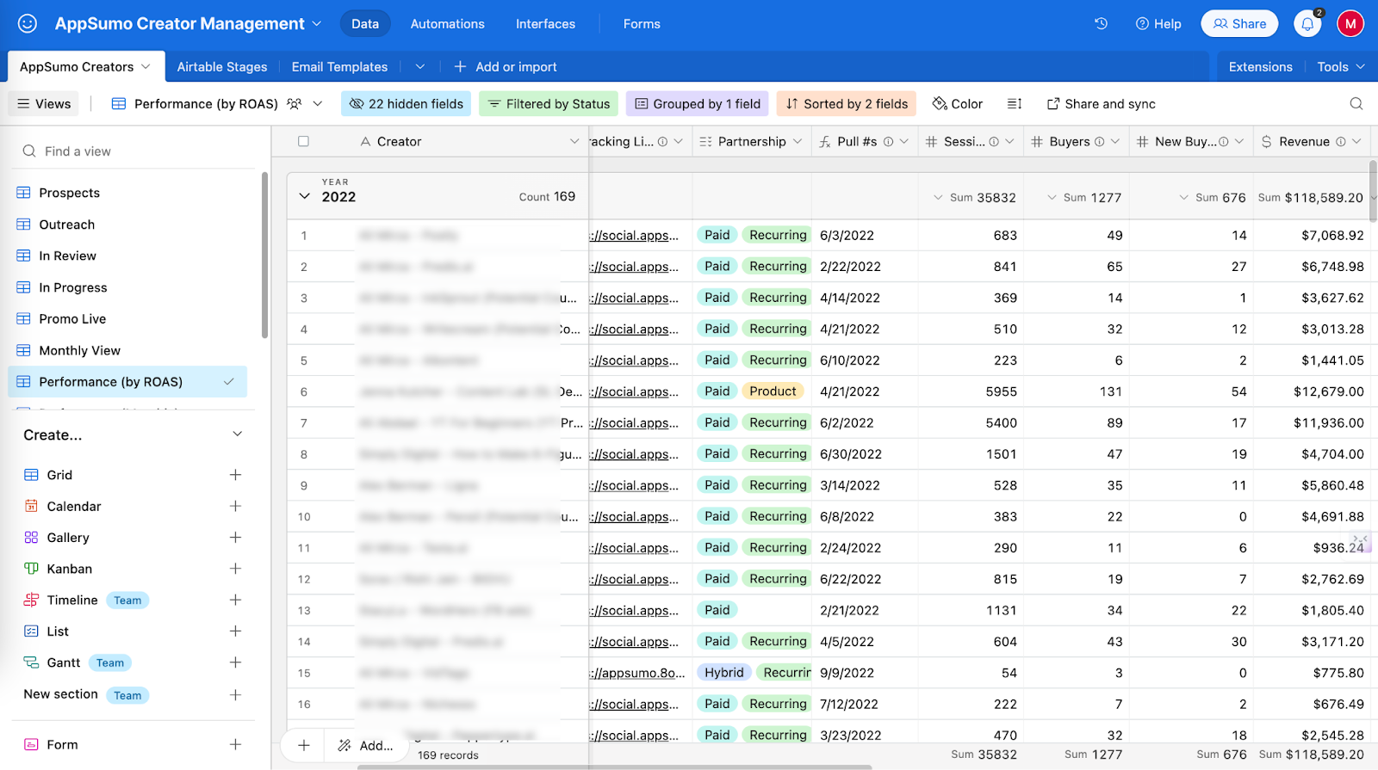Image resolution: width=1378 pixels, height=770 pixels.
Task: Switch to Interfaces tab
Action: click(545, 24)
